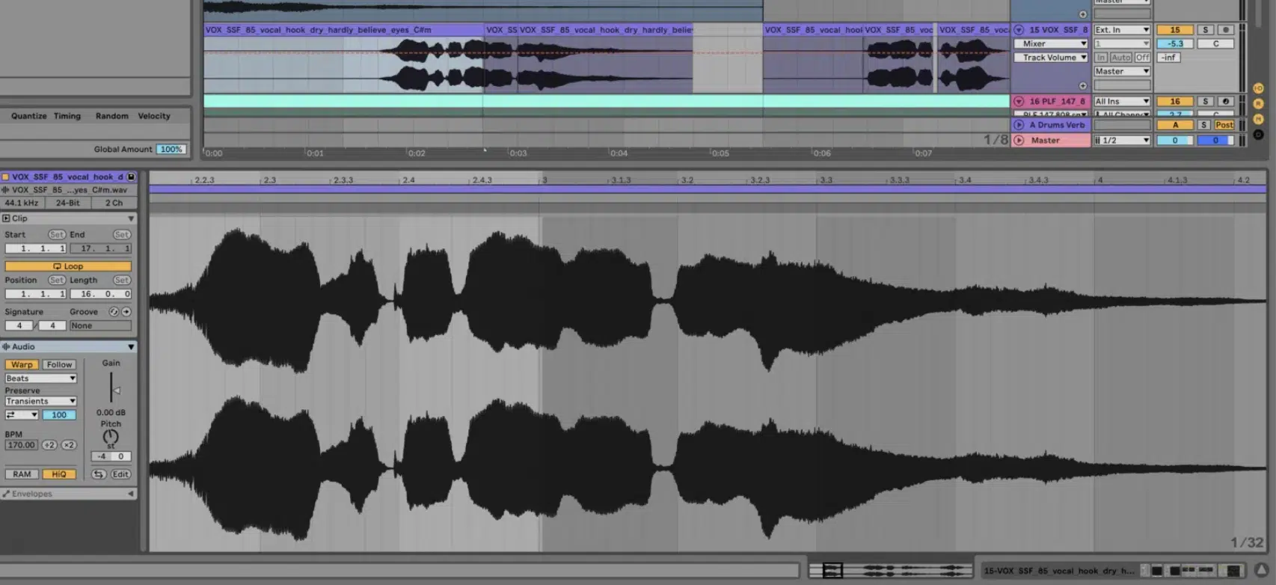Click the signature numerator field
The width and height of the screenshot is (1276, 585).
point(19,326)
